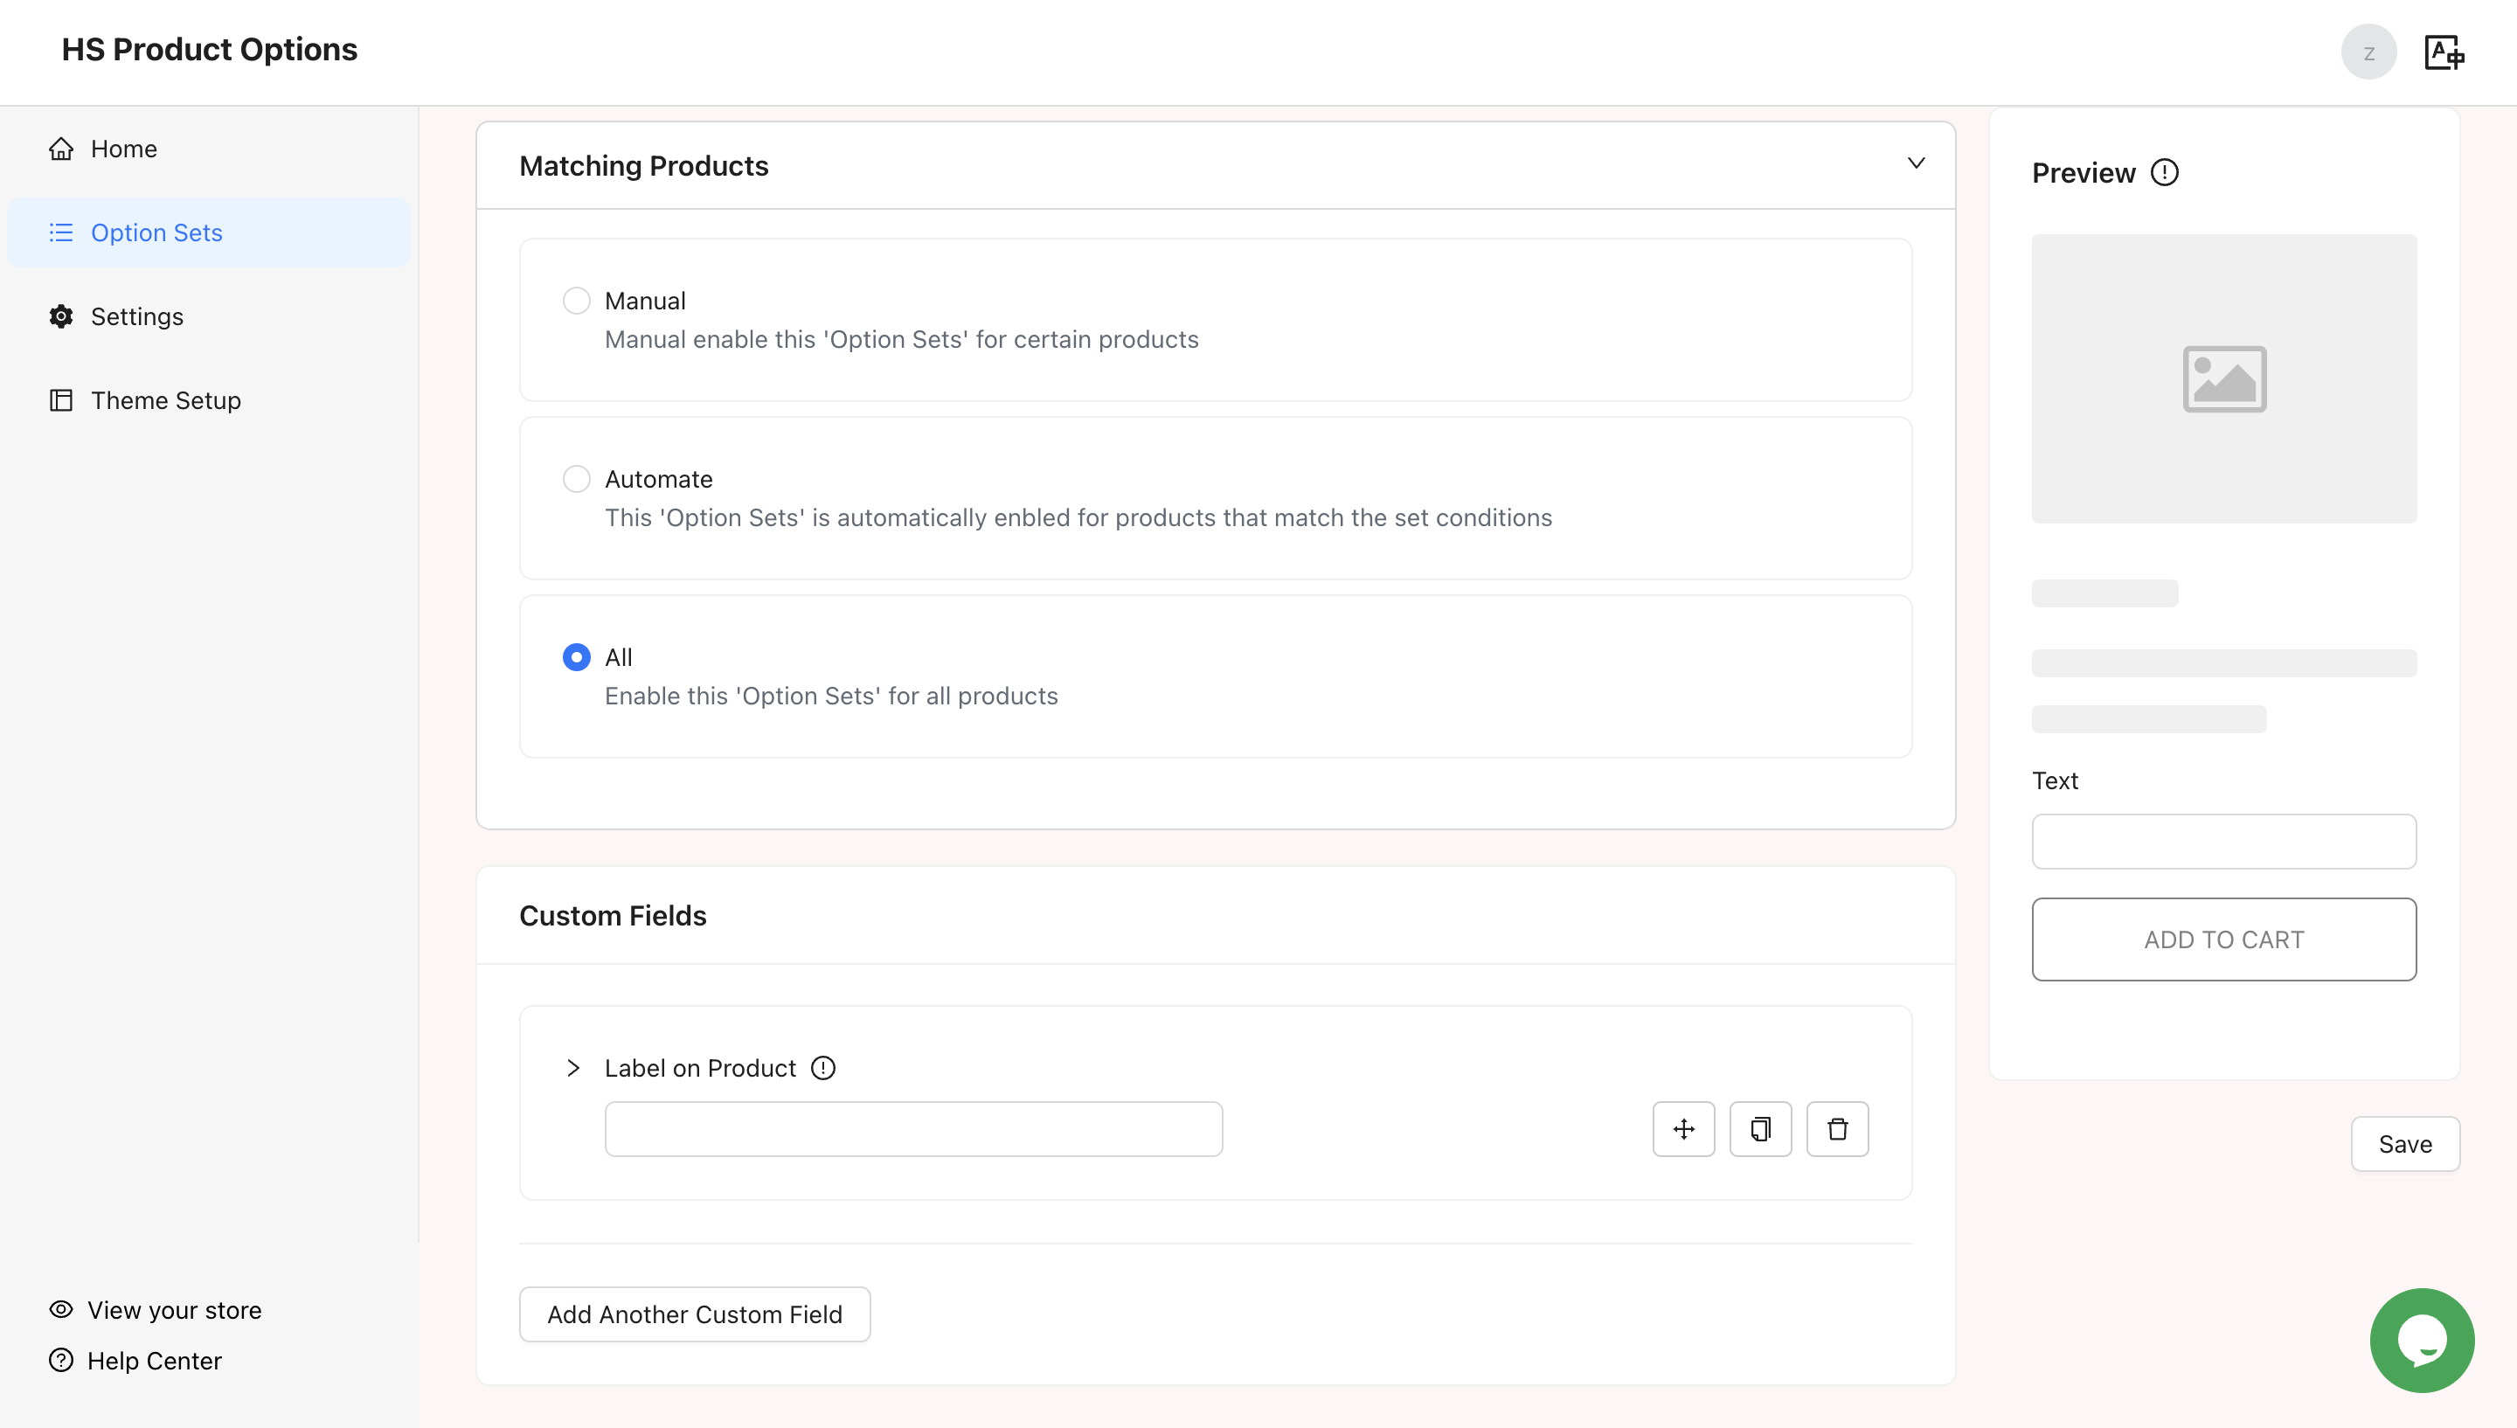Image resolution: width=2517 pixels, height=1428 pixels.
Task: Select the Automate matching option
Action: point(576,479)
